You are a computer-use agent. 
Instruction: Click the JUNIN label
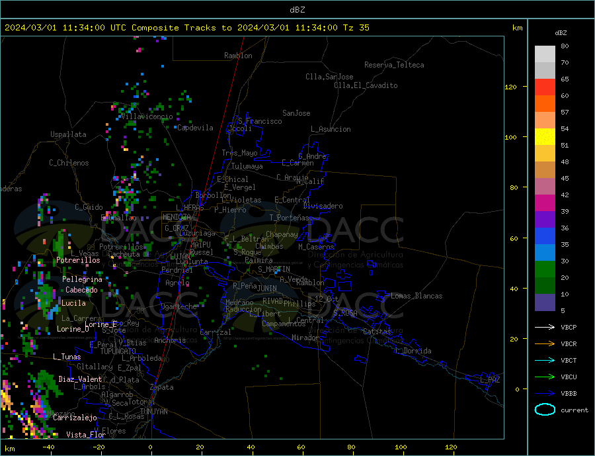tap(267, 289)
